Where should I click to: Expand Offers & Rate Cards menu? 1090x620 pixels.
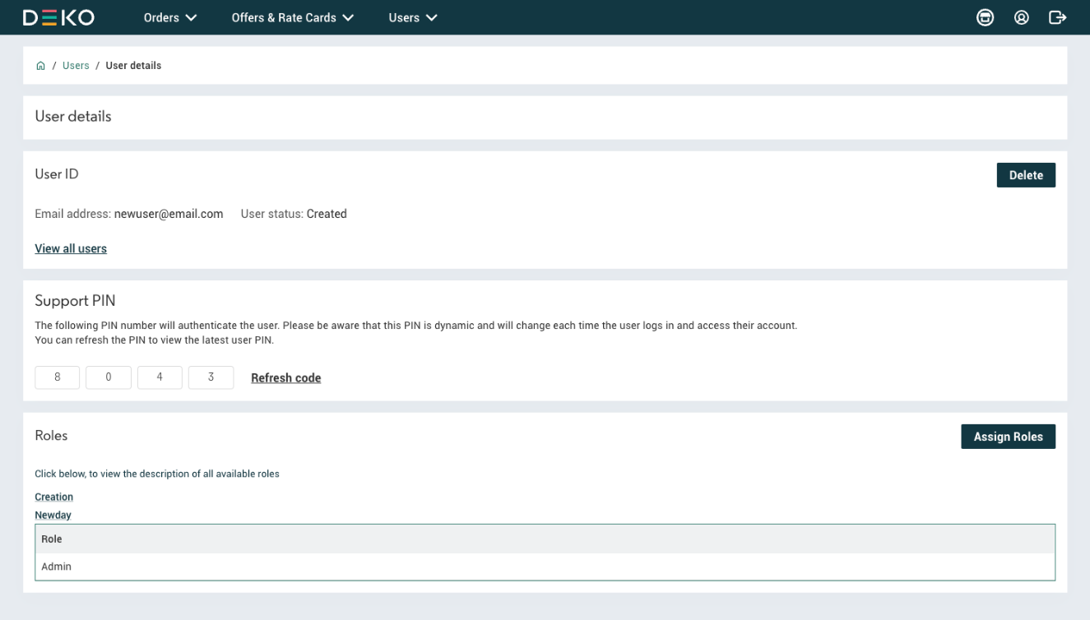(x=293, y=17)
